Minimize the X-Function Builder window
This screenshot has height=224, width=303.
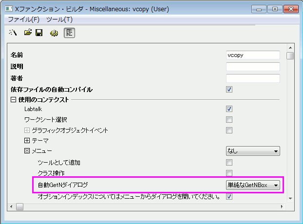(259, 9)
